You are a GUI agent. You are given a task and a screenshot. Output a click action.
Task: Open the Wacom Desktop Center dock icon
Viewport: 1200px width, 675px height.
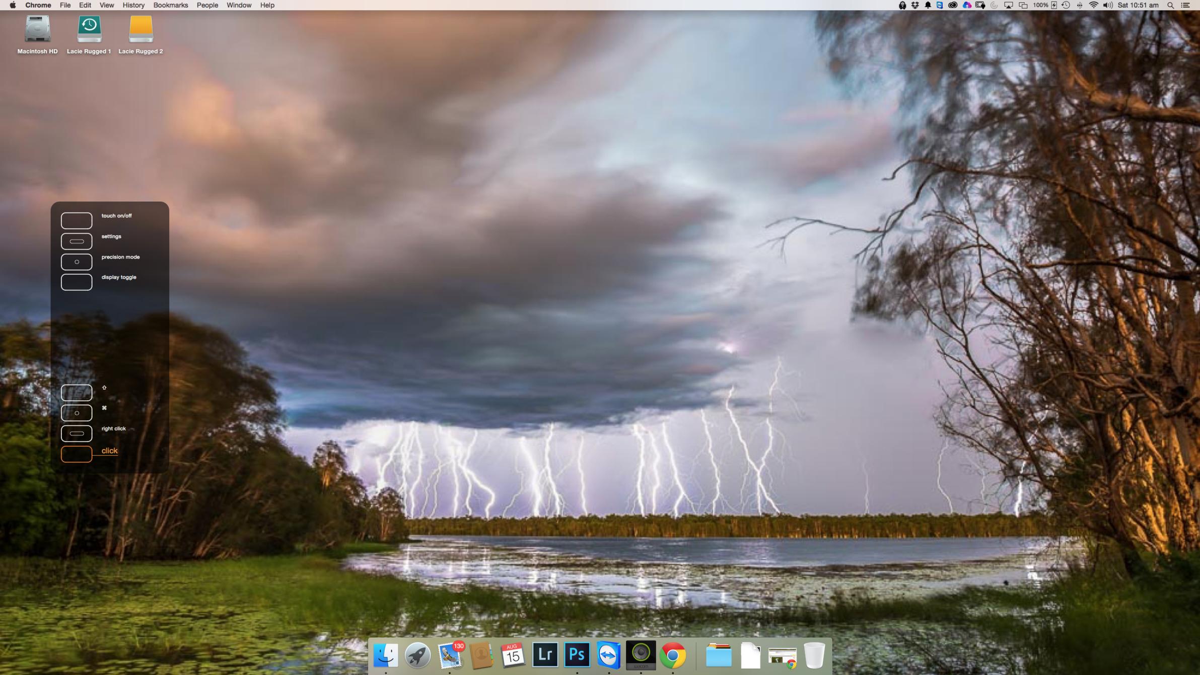(641, 654)
